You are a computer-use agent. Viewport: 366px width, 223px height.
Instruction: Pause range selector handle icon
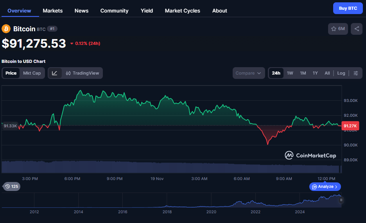pyautogui.click(x=341, y=200)
